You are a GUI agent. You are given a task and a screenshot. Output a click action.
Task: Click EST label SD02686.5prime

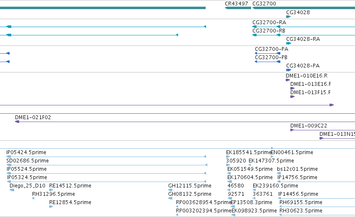pos(28,161)
